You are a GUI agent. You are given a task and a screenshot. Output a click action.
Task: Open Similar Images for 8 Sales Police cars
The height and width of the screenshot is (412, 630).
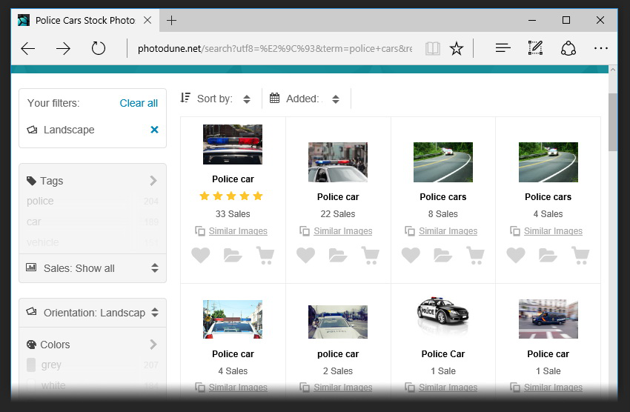(x=448, y=231)
